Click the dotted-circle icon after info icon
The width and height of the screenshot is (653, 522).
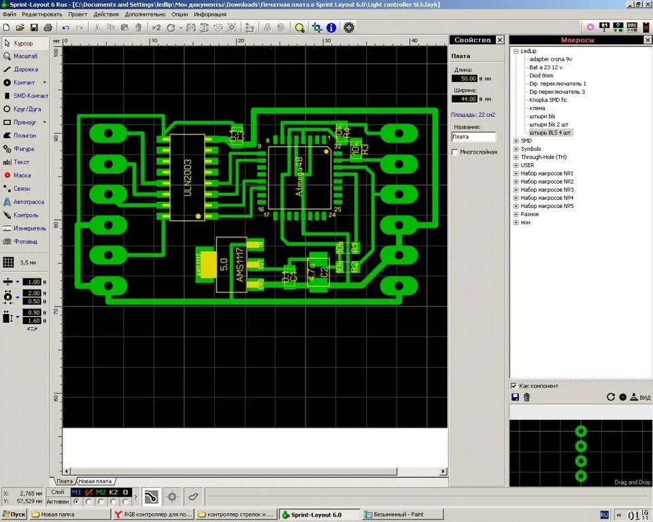click(348, 27)
